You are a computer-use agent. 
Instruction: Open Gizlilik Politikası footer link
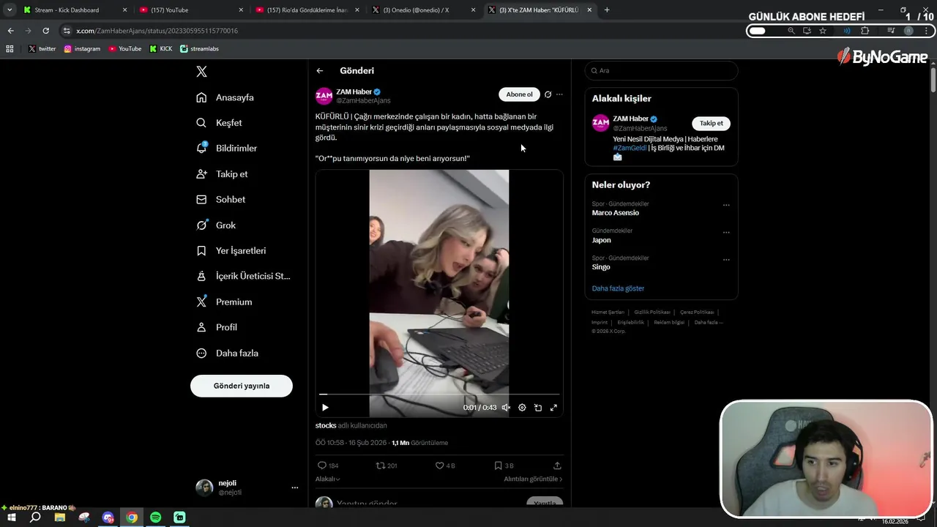tap(652, 313)
